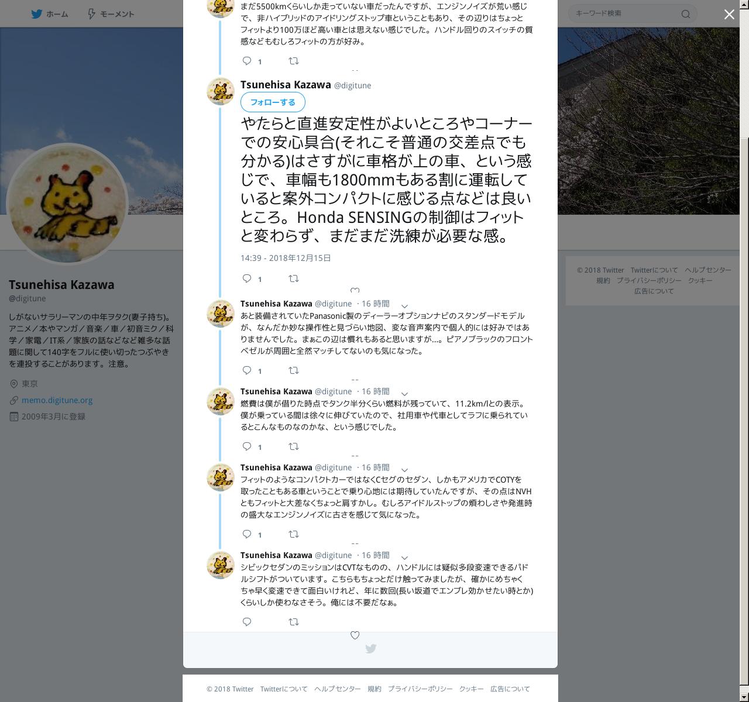749x702 pixels.
Task: Click the search magnifier icon
Action: 686,14
